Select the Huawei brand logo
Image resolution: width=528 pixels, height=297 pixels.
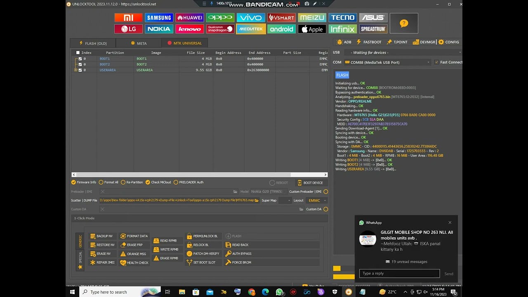[x=190, y=18]
